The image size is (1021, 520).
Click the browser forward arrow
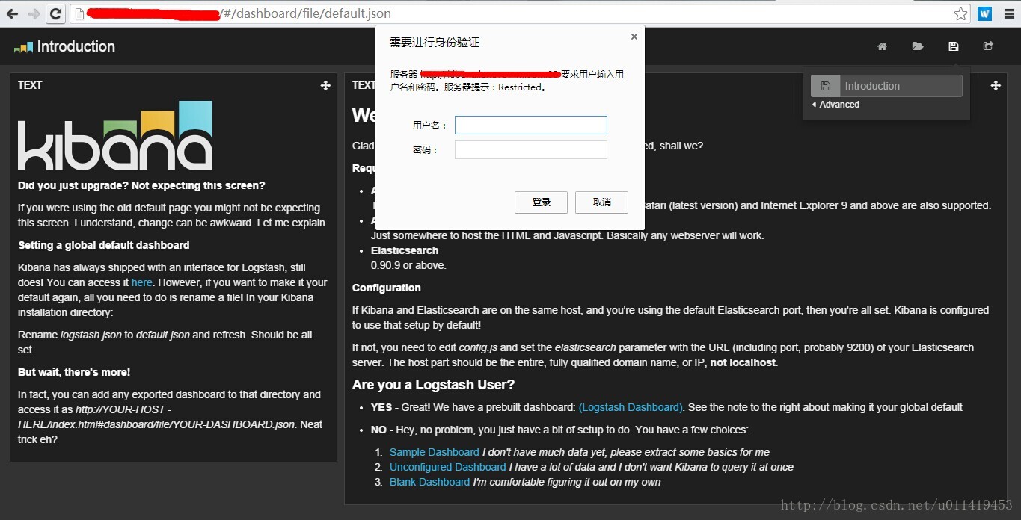pyautogui.click(x=34, y=13)
